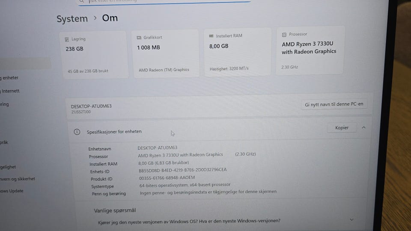Screen dimensions: 411x231
Task: Click the 8,00 GB (6,83 GB brukbar) value
Action: coord(164,163)
